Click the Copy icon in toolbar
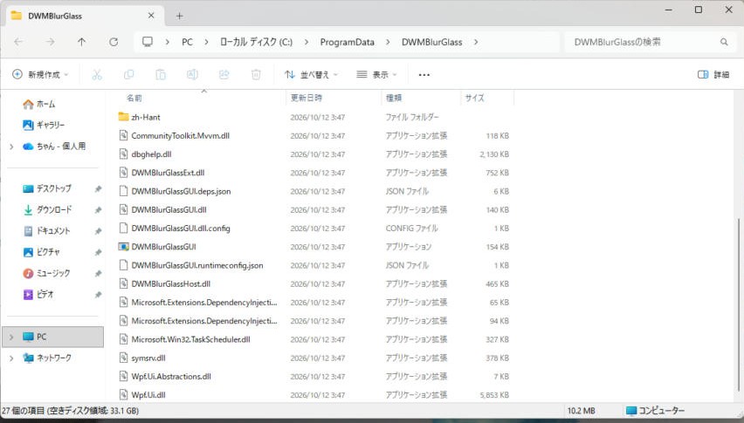Screen dimensions: 744x423 tap(128, 74)
